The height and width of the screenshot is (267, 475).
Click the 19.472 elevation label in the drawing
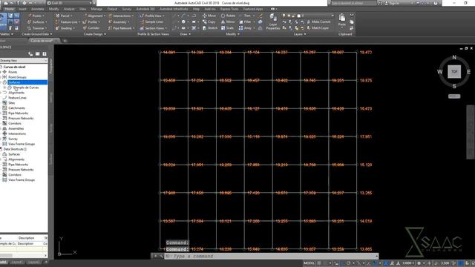pos(366,53)
